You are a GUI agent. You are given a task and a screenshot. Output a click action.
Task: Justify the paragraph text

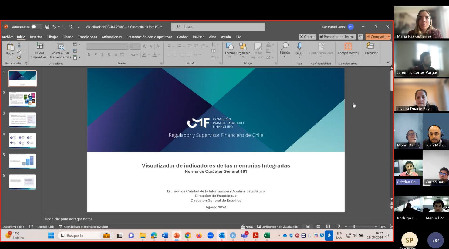[x=188, y=55]
